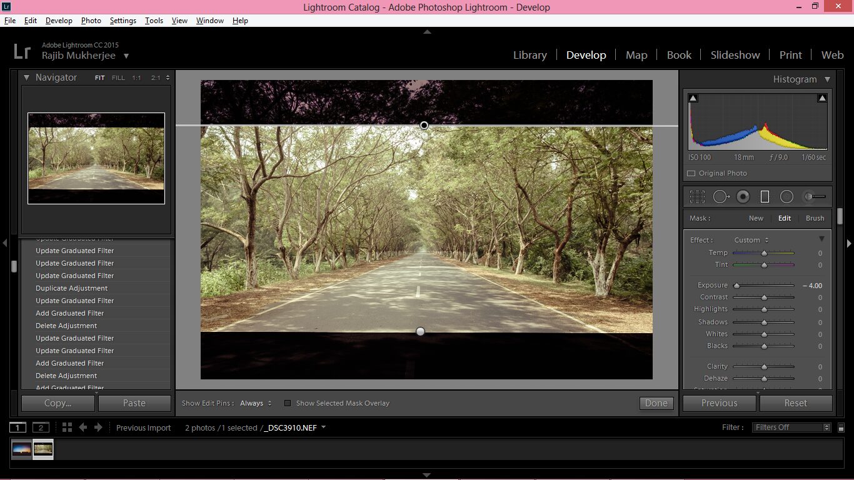Set Navigator zoom to FIT
Screen dimensions: 854x480
pos(100,78)
